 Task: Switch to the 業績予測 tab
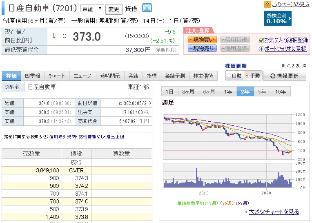click(175, 76)
